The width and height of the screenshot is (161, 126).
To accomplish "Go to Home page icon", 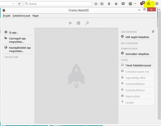I will pos(116,4).
